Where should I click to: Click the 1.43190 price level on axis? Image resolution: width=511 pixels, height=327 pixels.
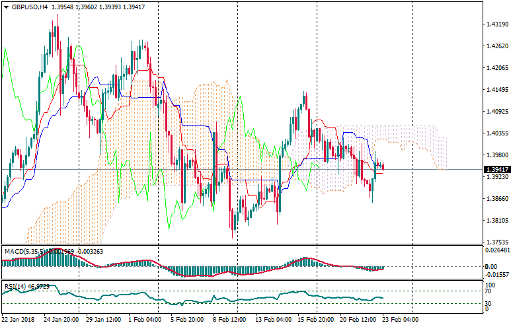tap(496, 24)
